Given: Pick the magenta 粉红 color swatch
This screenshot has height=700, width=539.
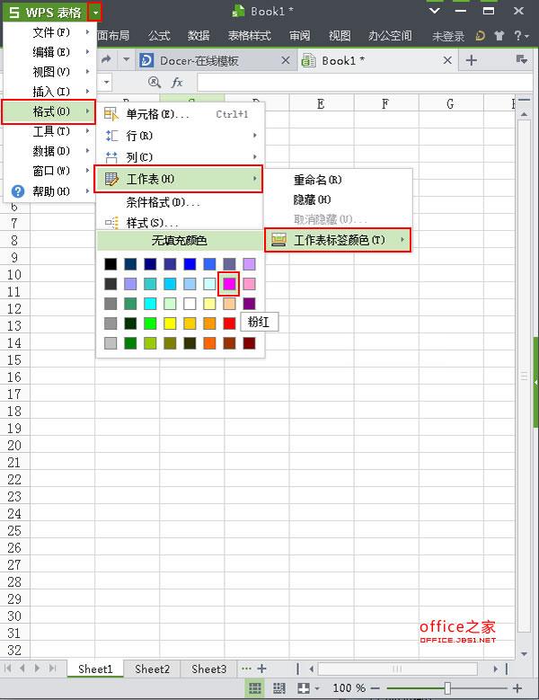Looking at the screenshot, I should [x=229, y=283].
